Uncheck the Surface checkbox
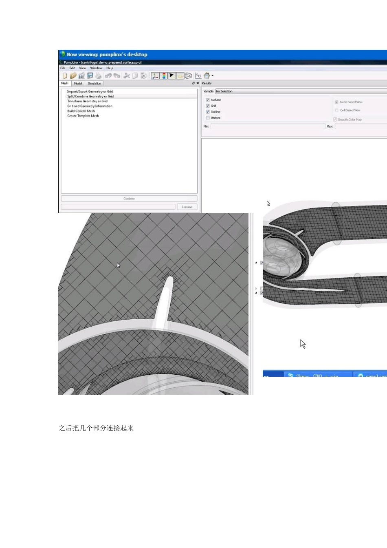 pyautogui.click(x=208, y=100)
